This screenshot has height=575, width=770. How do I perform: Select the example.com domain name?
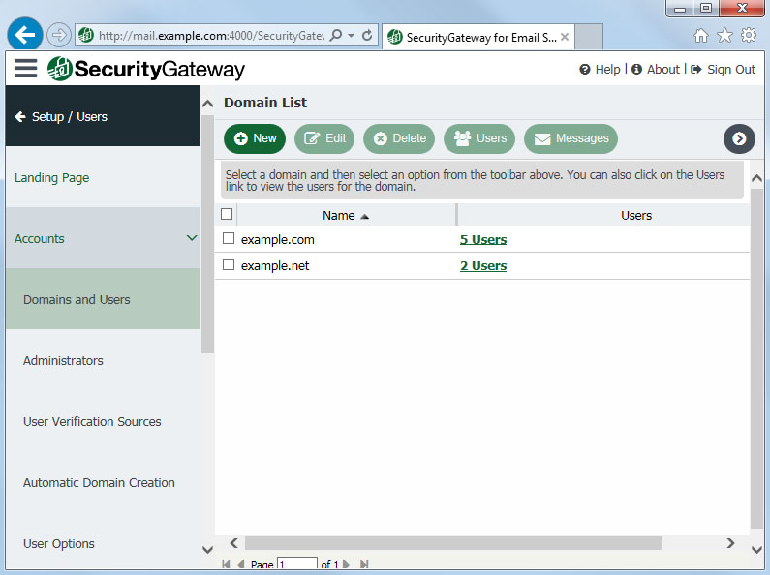[x=277, y=239]
